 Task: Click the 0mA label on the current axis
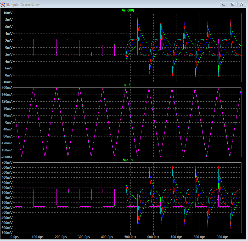pyautogui.click(x=9, y=123)
